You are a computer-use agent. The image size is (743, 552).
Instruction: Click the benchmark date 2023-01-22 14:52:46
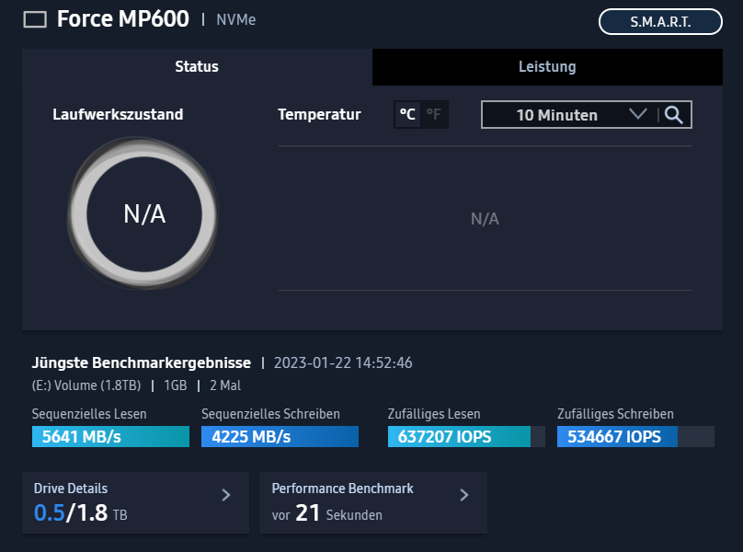click(343, 363)
